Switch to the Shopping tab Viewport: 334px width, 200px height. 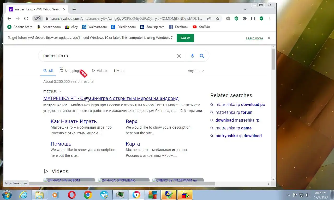[x=69, y=71]
